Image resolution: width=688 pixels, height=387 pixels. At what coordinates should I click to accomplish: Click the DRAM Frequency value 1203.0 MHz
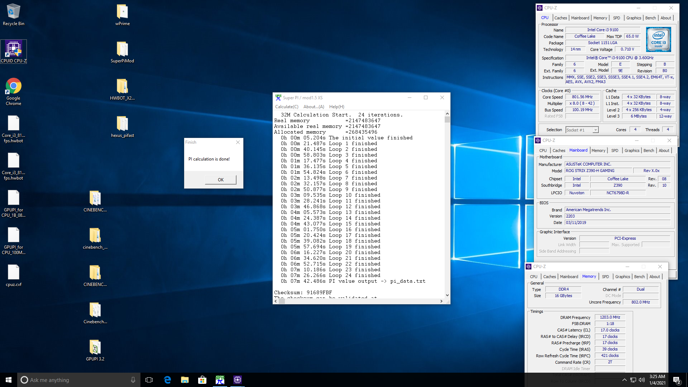pos(610,317)
